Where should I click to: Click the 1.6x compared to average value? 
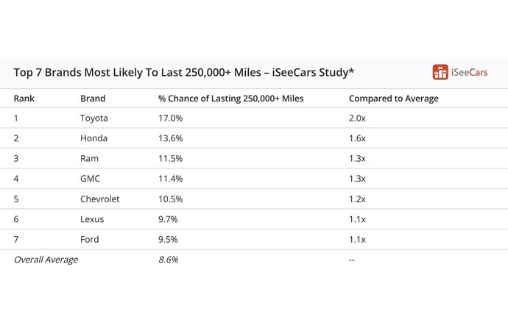[x=357, y=138]
